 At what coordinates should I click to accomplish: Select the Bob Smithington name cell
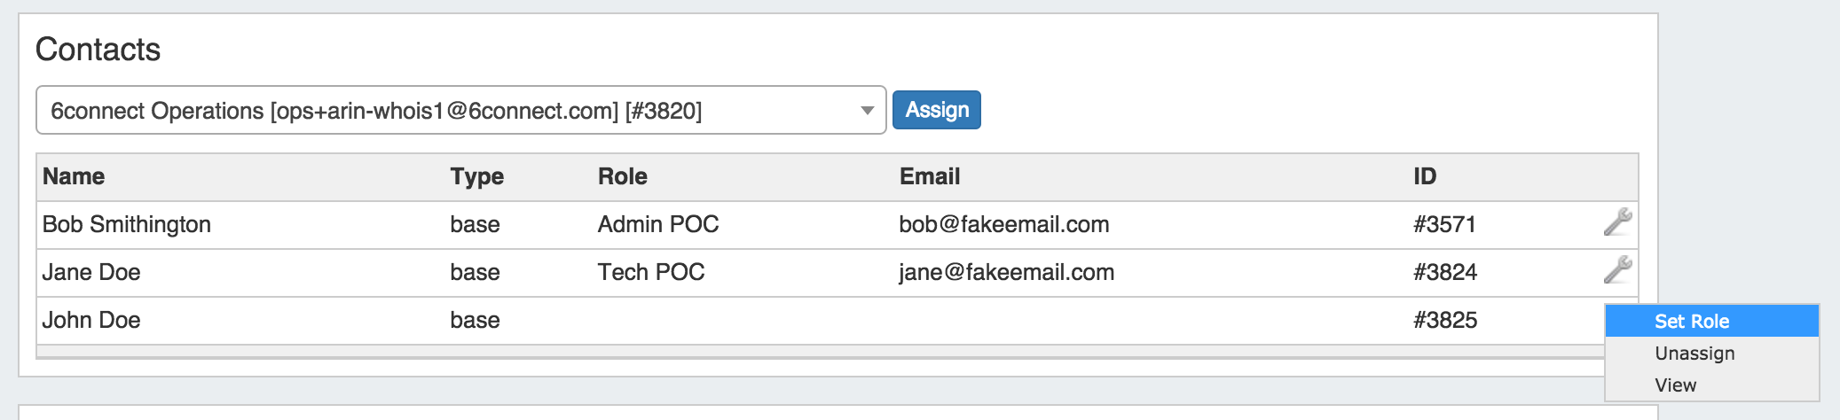point(126,224)
